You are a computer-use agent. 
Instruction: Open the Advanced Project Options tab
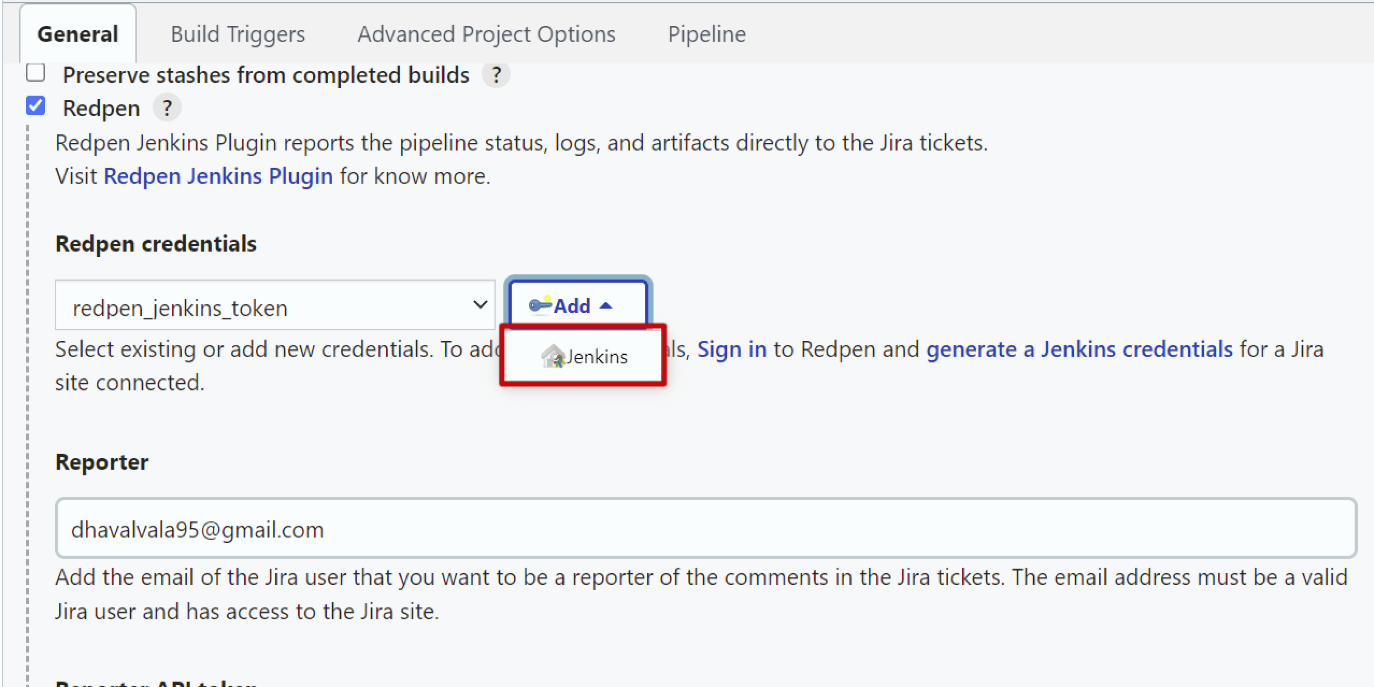click(x=486, y=34)
